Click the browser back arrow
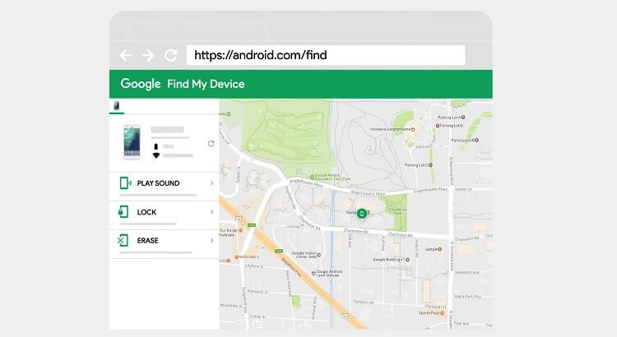 [126, 55]
